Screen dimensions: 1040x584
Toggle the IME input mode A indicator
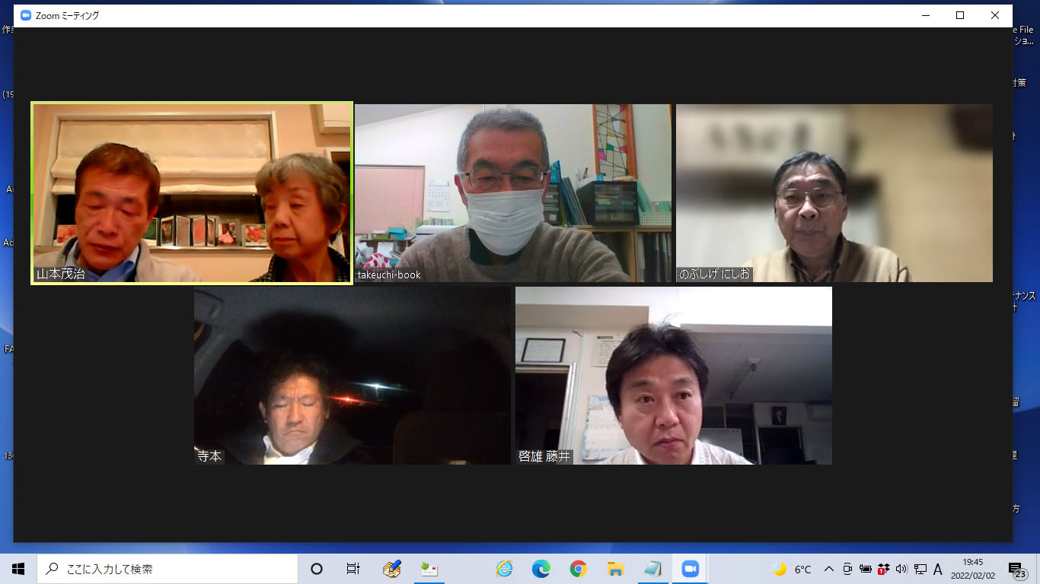pyautogui.click(x=938, y=569)
